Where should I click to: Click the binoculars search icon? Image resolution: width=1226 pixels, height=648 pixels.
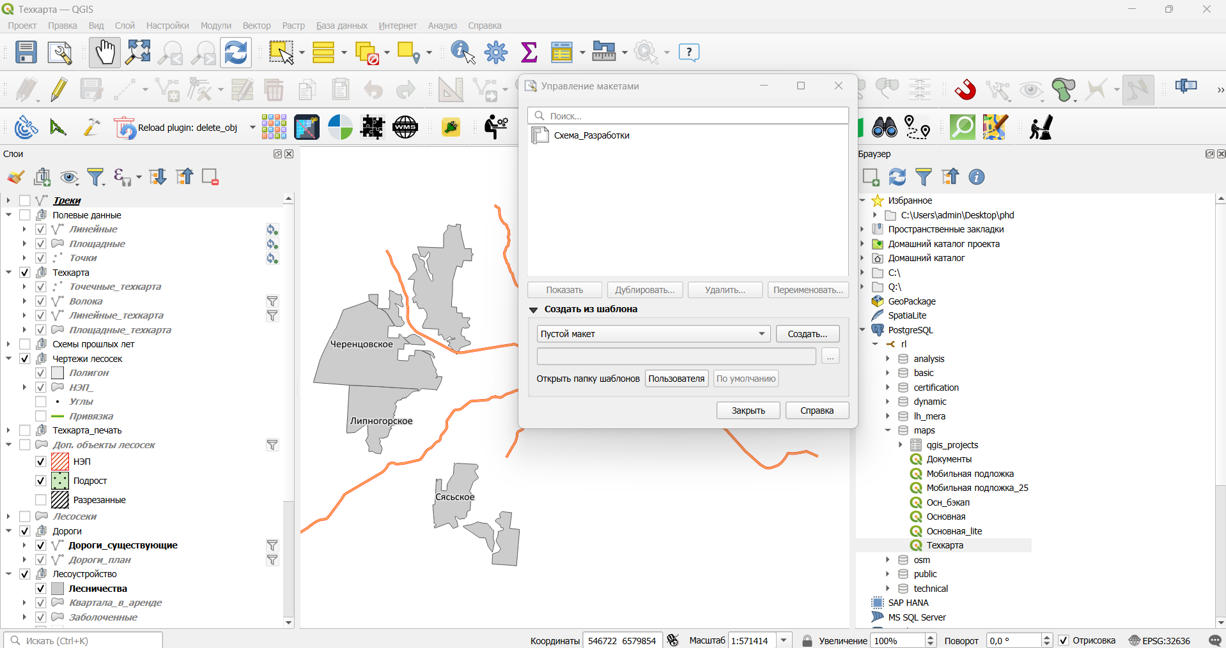click(x=885, y=127)
